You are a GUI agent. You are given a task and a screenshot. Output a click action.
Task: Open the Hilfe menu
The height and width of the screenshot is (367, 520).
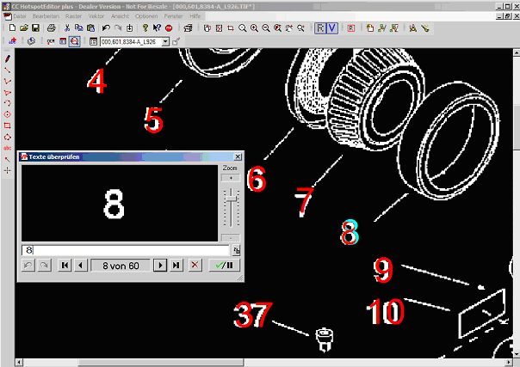pyautogui.click(x=195, y=15)
